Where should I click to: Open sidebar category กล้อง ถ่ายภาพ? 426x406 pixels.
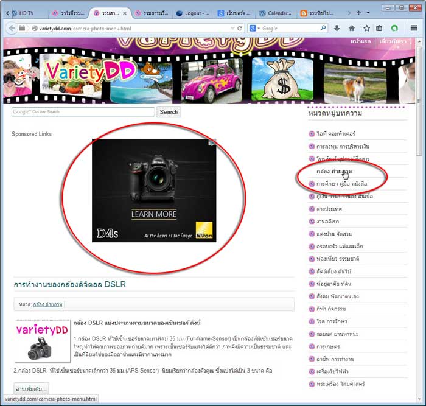tap(335, 172)
